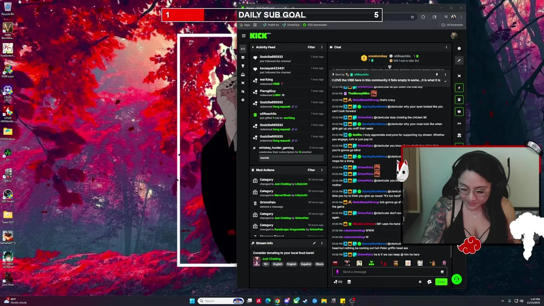Image resolution: width=544 pixels, height=306 pixels.
Task: Open the VOD downloader bookmark
Action: click(315, 25)
